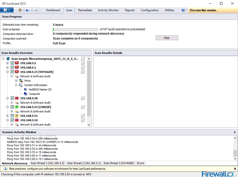The image size is (238, 177).
Task: Click the green status icon of CHRISP
Action: pyautogui.click(x=17, y=107)
